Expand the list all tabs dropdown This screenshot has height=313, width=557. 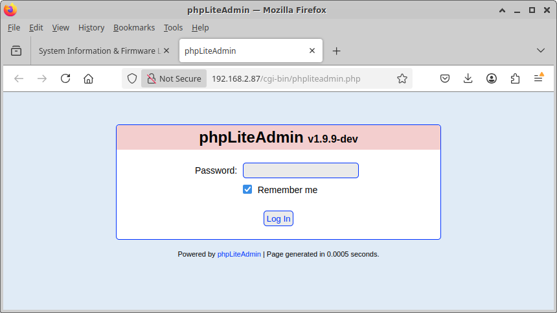541,51
